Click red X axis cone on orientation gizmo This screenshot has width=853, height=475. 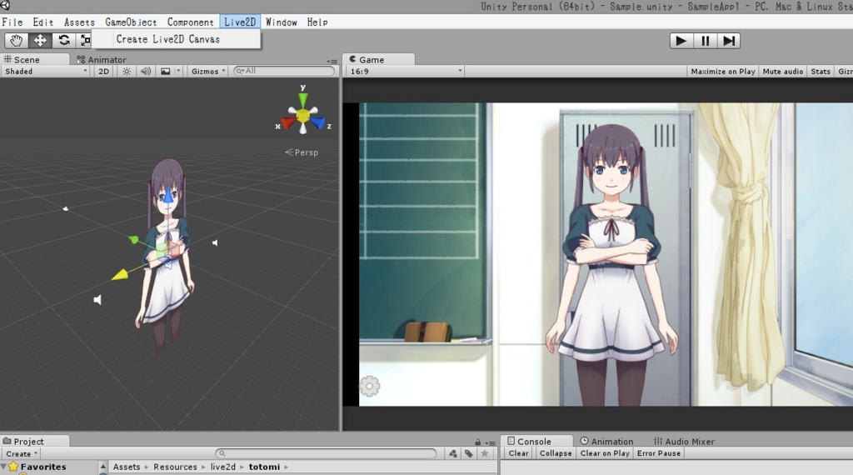point(287,123)
